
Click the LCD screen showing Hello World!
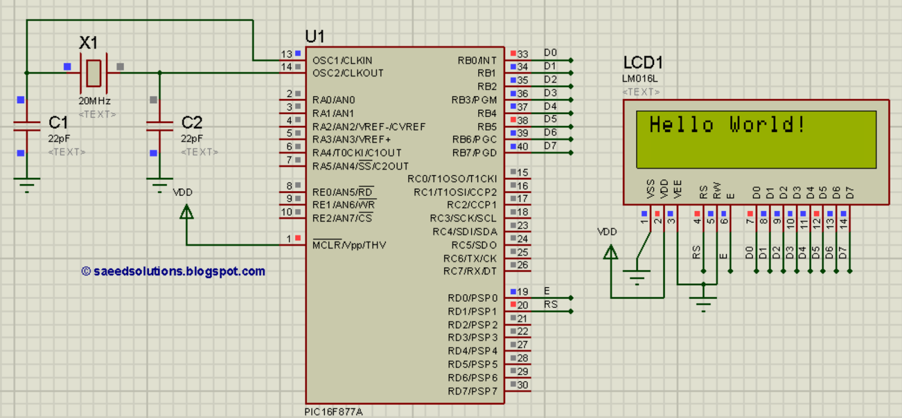pyautogui.click(x=756, y=139)
